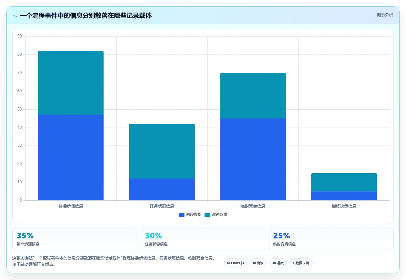
Task: Click the teal segment of the 任务状态信息 bar
Action: 162,151
